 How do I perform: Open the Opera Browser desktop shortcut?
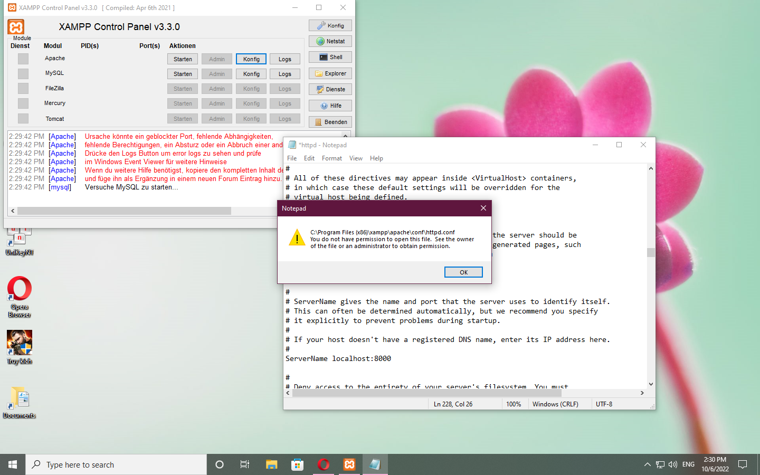(x=20, y=297)
